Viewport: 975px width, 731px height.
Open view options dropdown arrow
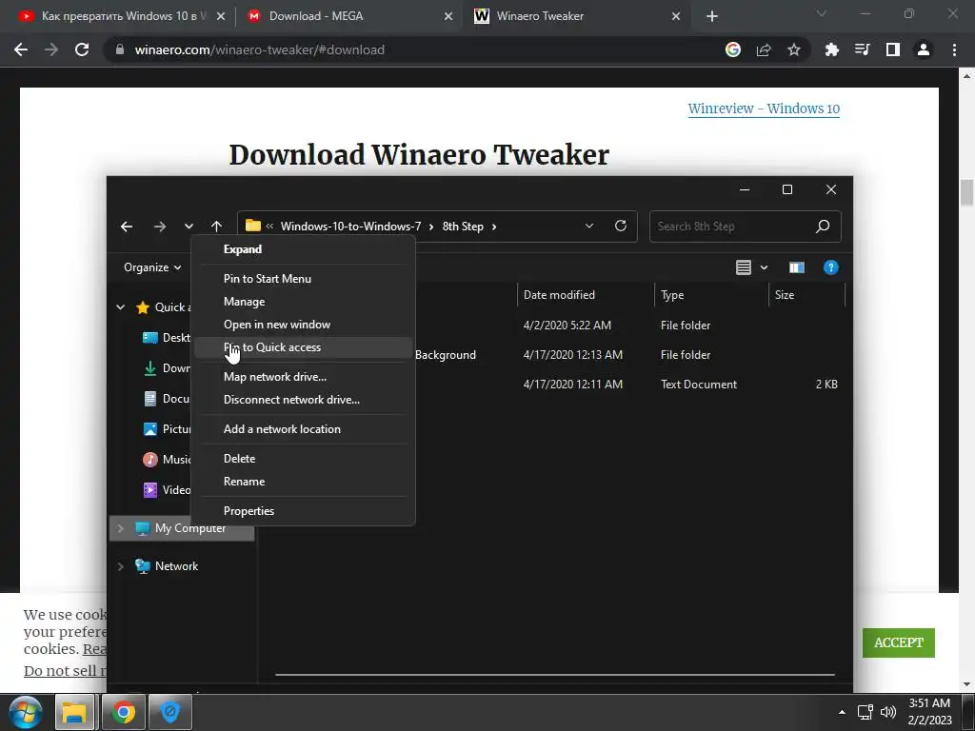pos(765,267)
